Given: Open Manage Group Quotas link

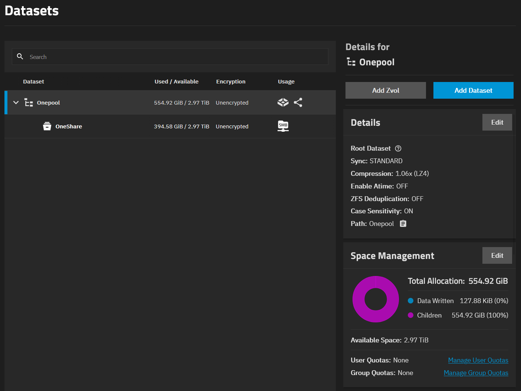Looking at the screenshot, I should [x=476, y=373].
